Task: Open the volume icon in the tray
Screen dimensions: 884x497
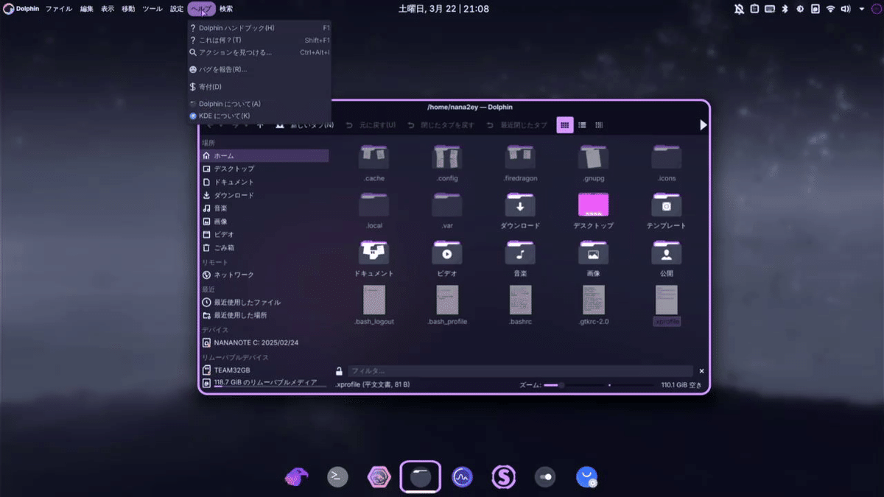Action: [x=845, y=9]
